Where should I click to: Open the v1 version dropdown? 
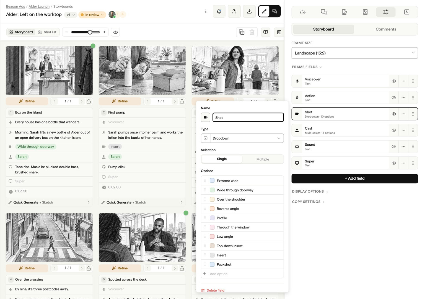coord(71,15)
